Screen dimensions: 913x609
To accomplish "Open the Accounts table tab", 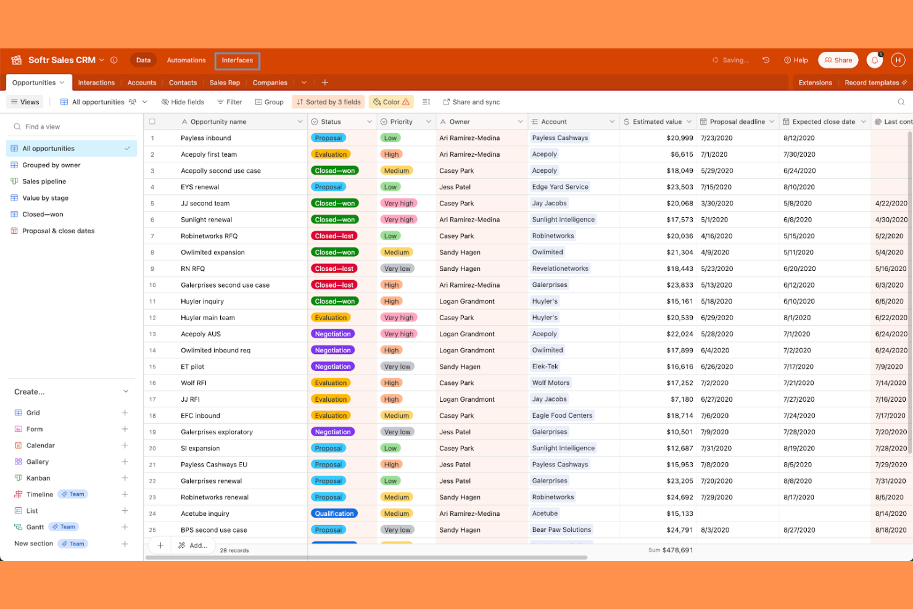I will pos(142,83).
